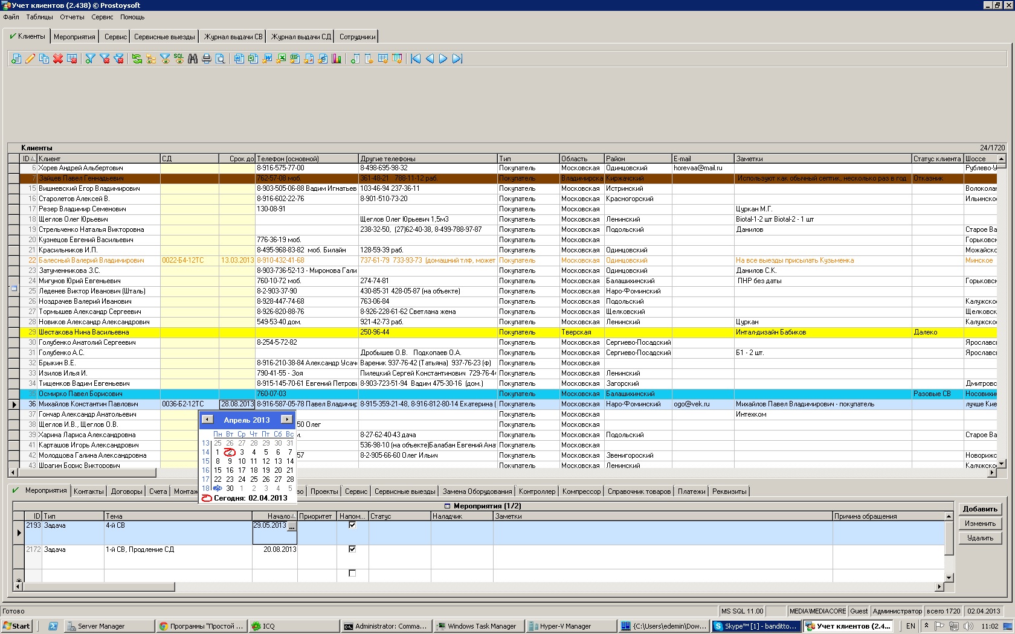Click the binoculars search icon
Image resolution: width=1015 pixels, height=634 pixels.
[x=193, y=59]
